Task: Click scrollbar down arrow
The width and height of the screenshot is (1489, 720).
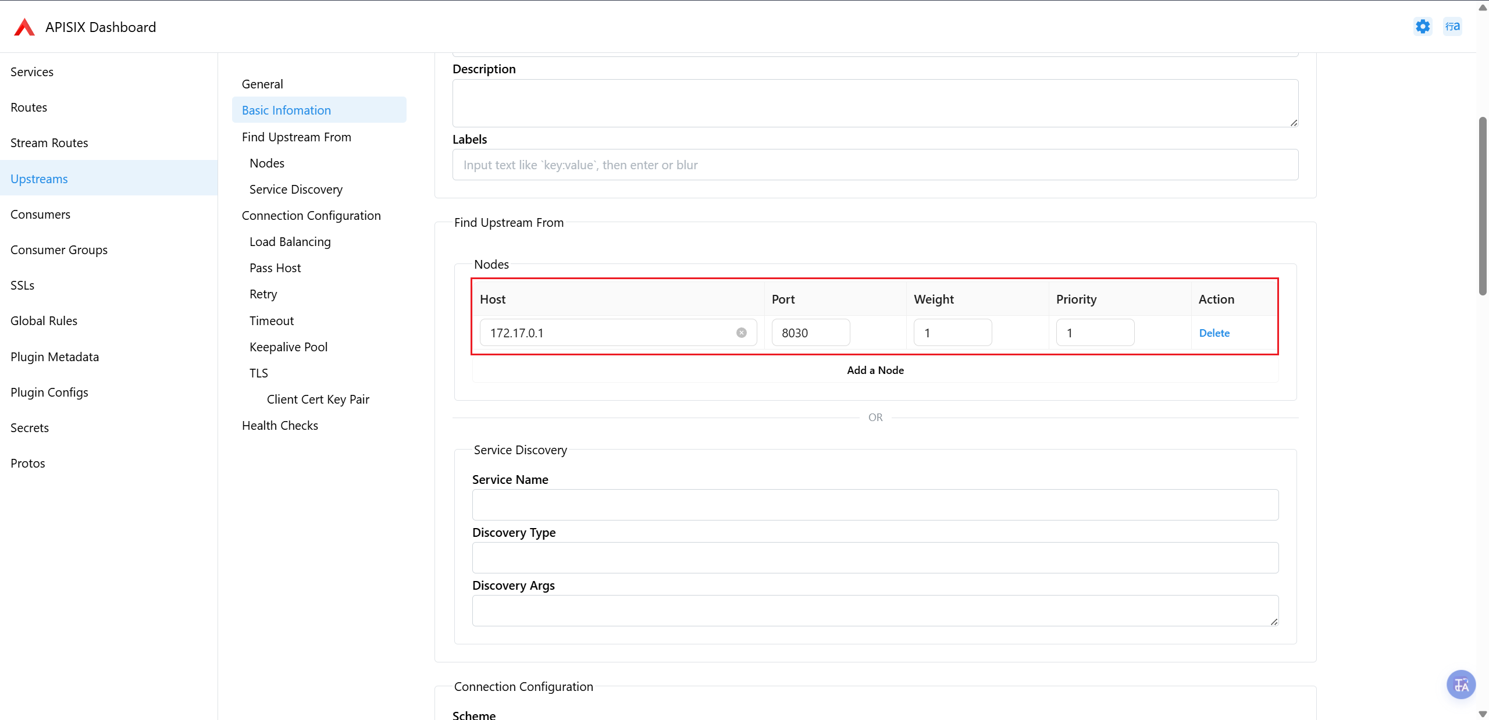Action: tap(1483, 714)
